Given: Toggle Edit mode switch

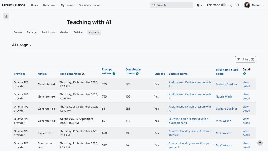Looking at the screenshot, I should [224, 5].
